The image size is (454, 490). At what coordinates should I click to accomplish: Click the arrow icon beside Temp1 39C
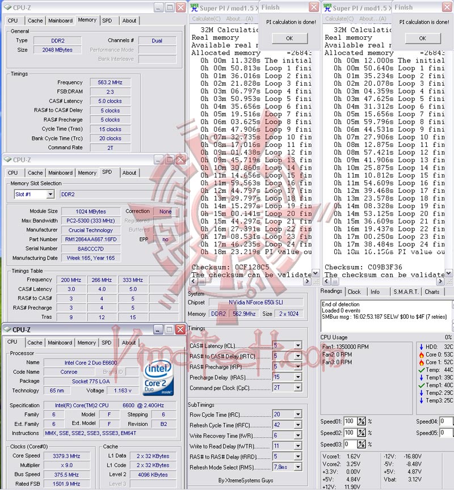click(x=421, y=378)
